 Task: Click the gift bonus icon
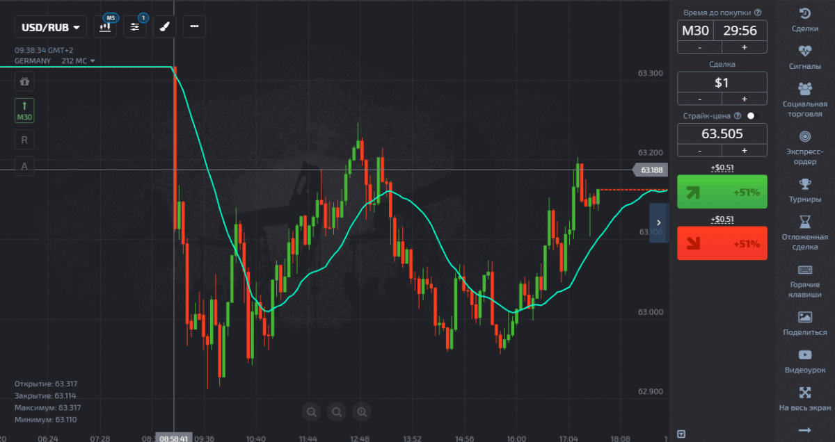click(x=24, y=81)
